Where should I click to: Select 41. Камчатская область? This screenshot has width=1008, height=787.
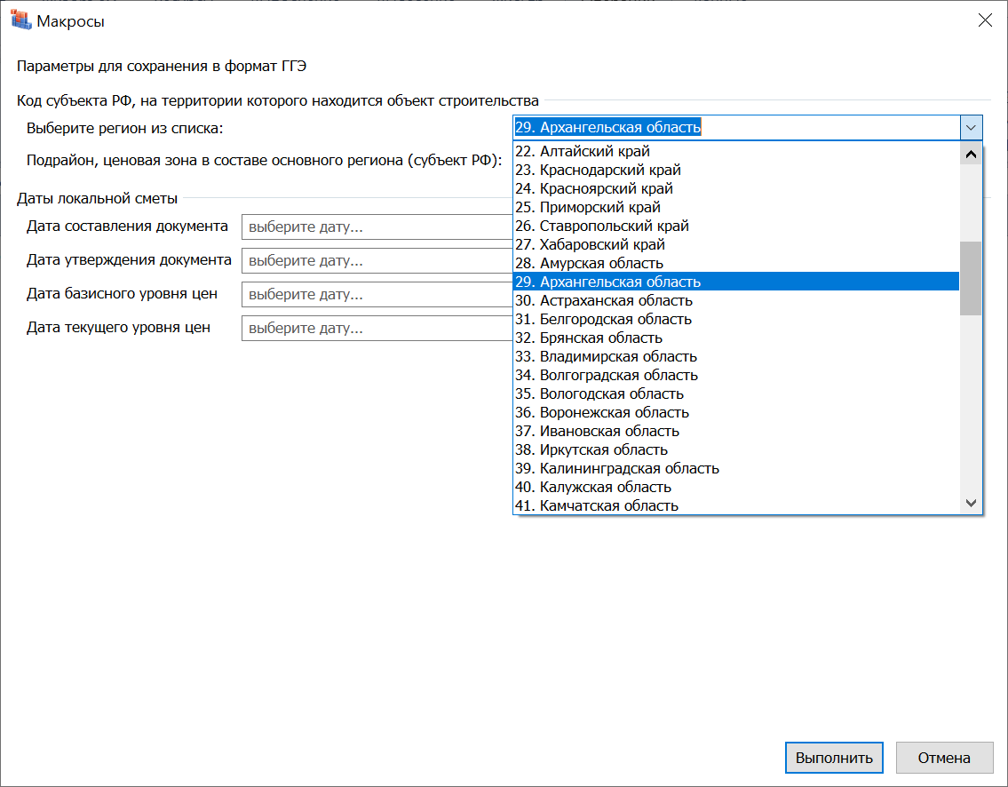(x=609, y=506)
